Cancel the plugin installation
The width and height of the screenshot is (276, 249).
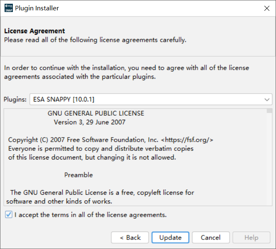(210, 237)
